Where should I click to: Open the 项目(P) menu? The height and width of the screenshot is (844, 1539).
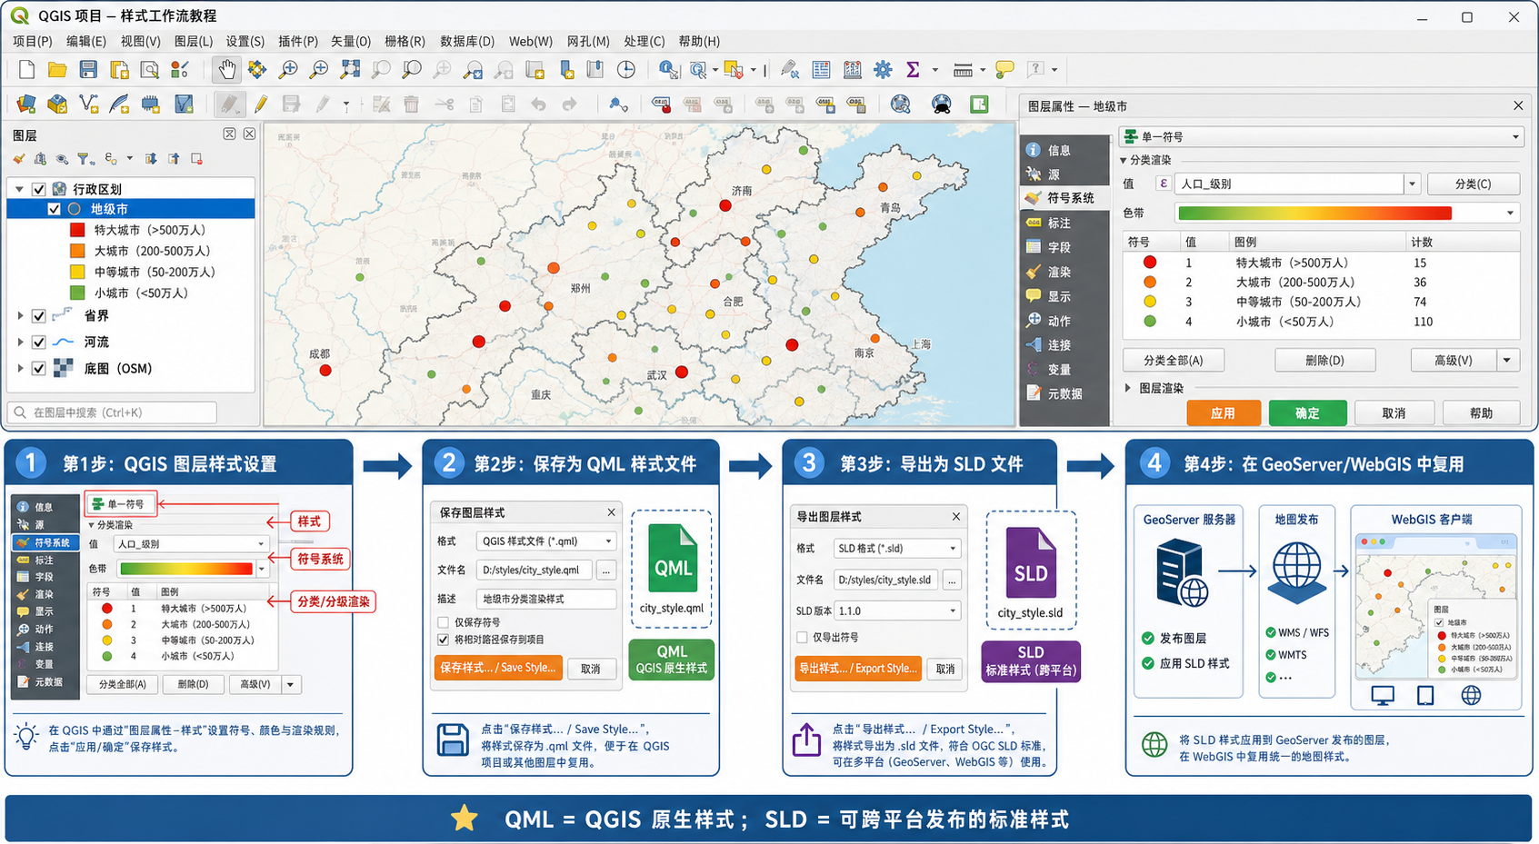[32, 41]
